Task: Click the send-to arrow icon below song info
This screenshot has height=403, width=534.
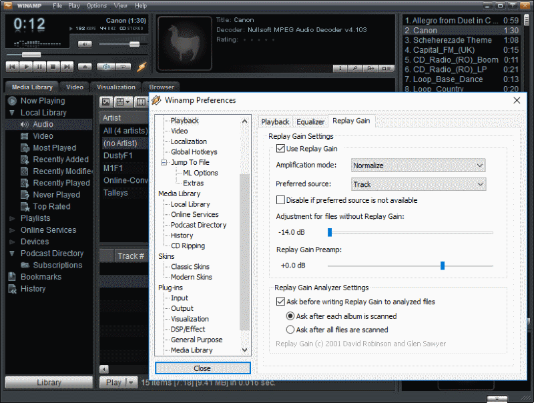Action: [x=370, y=69]
